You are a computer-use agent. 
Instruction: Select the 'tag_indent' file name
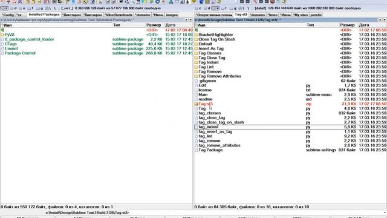coord(209,127)
